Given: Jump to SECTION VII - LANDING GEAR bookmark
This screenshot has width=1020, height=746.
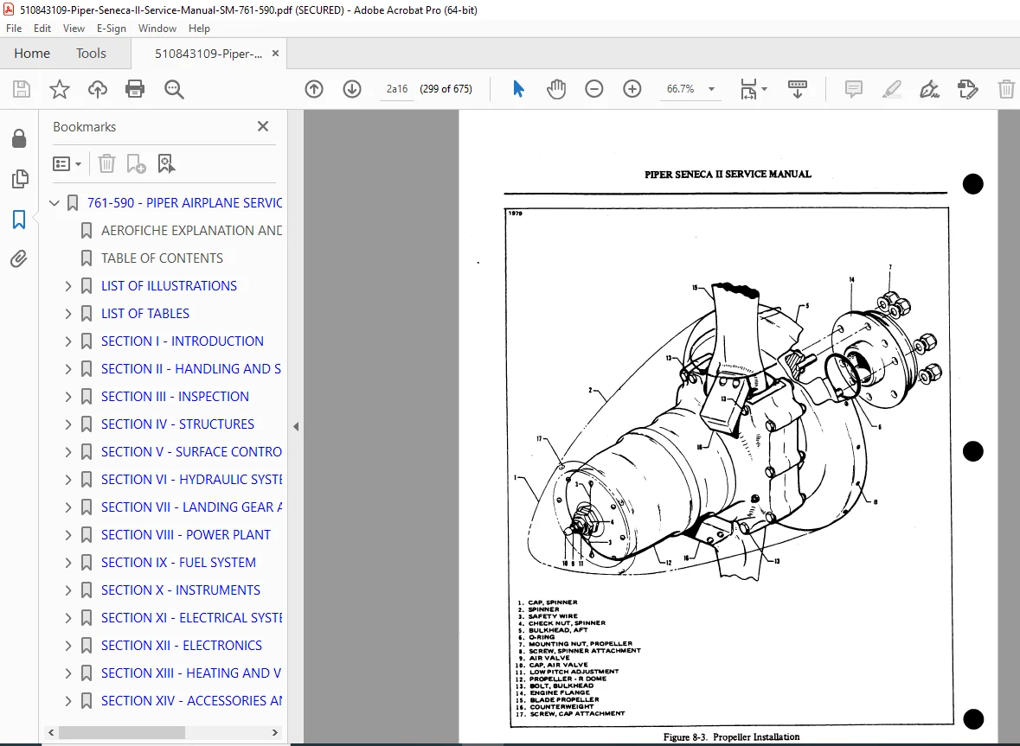Looking at the screenshot, I should [x=191, y=507].
